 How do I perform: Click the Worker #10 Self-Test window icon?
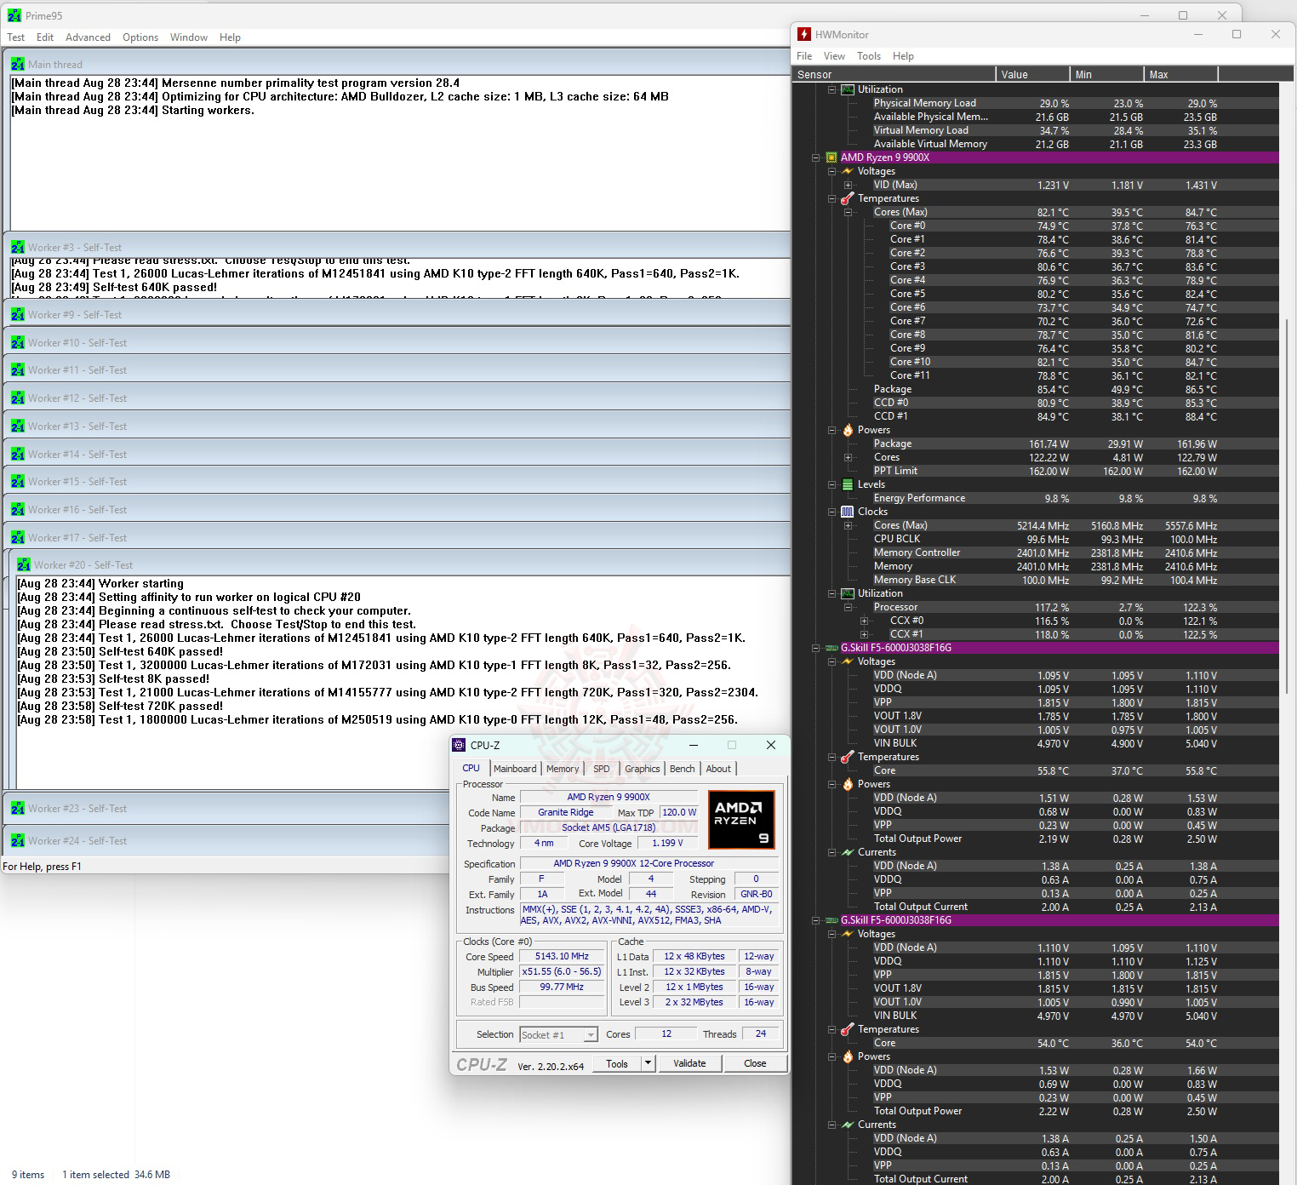click(x=18, y=342)
